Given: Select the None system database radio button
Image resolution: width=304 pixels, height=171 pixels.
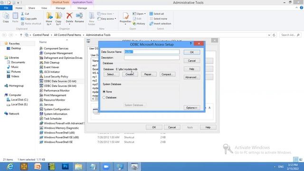Looking at the screenshot, I should pyautogui.click(x=104, y=92).
